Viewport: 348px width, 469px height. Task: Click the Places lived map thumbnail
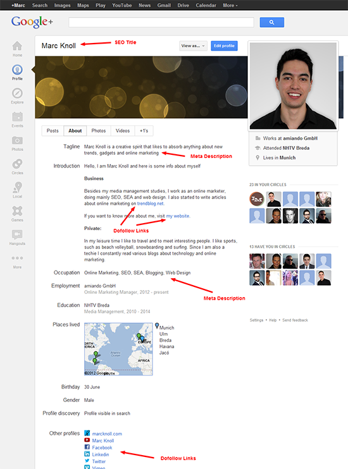[x=118, y=349]
